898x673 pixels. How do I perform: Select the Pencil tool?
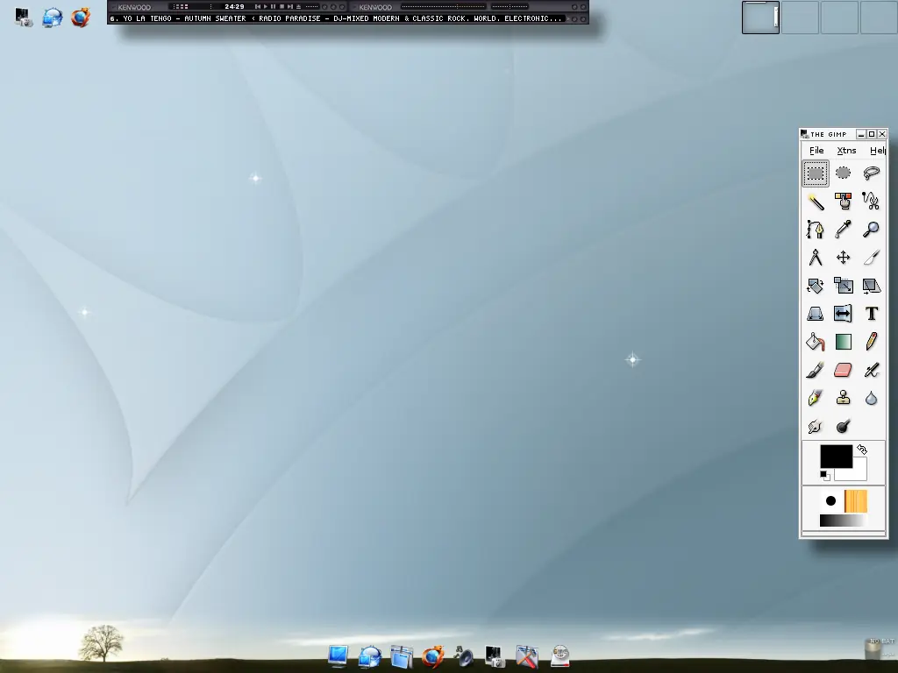tap(871, 342)
